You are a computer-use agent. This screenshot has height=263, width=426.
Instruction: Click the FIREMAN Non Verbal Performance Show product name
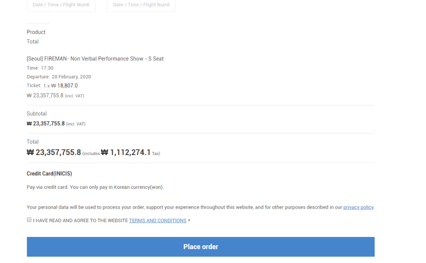click(95, 59)
